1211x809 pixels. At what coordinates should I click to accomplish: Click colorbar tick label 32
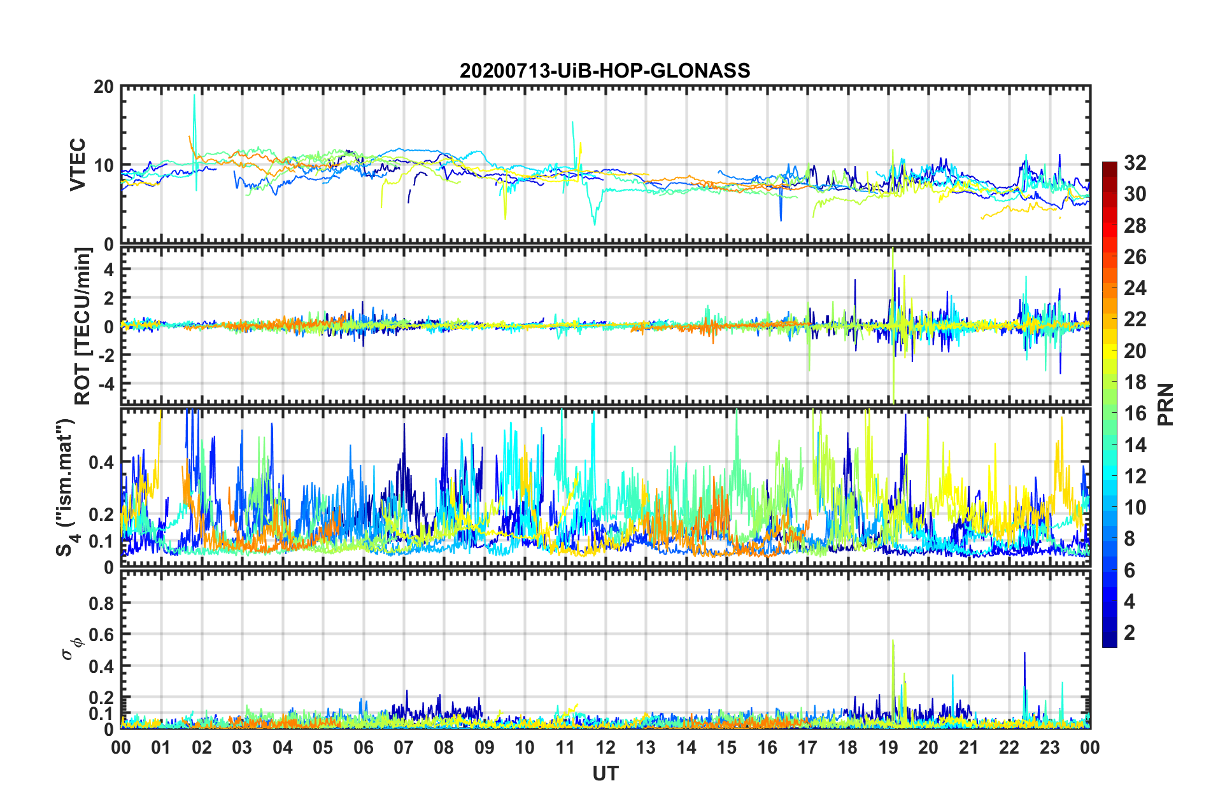pos(1135,163)
